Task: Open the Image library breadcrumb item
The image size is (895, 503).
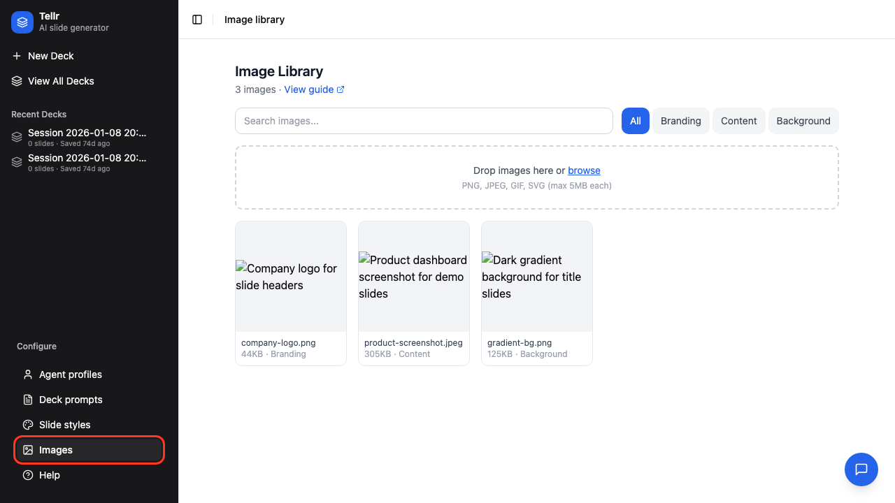Action: 254,20
